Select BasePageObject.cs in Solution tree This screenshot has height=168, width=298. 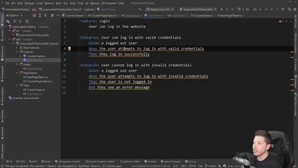pos(37,77)
